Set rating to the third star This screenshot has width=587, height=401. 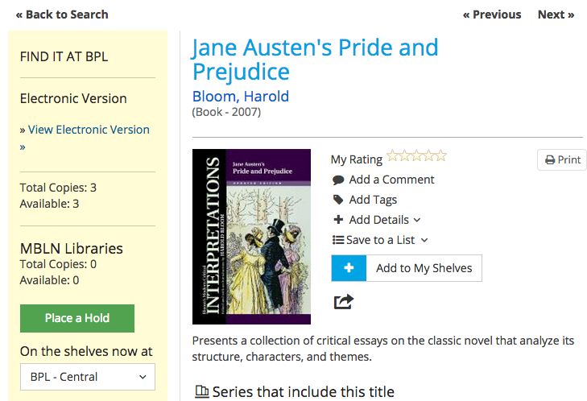[416, 156]
